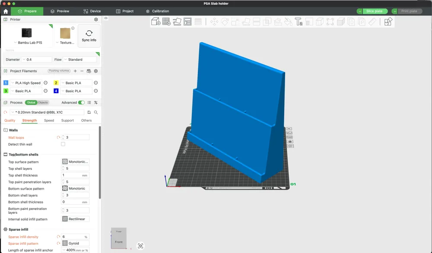Click the settings panel vertical scrollbar

[100, 162]
